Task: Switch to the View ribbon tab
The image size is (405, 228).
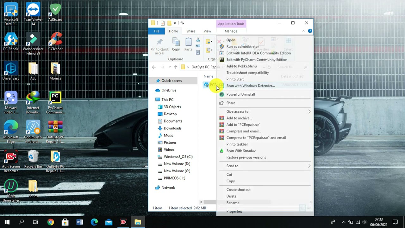Action: point(207,31)
